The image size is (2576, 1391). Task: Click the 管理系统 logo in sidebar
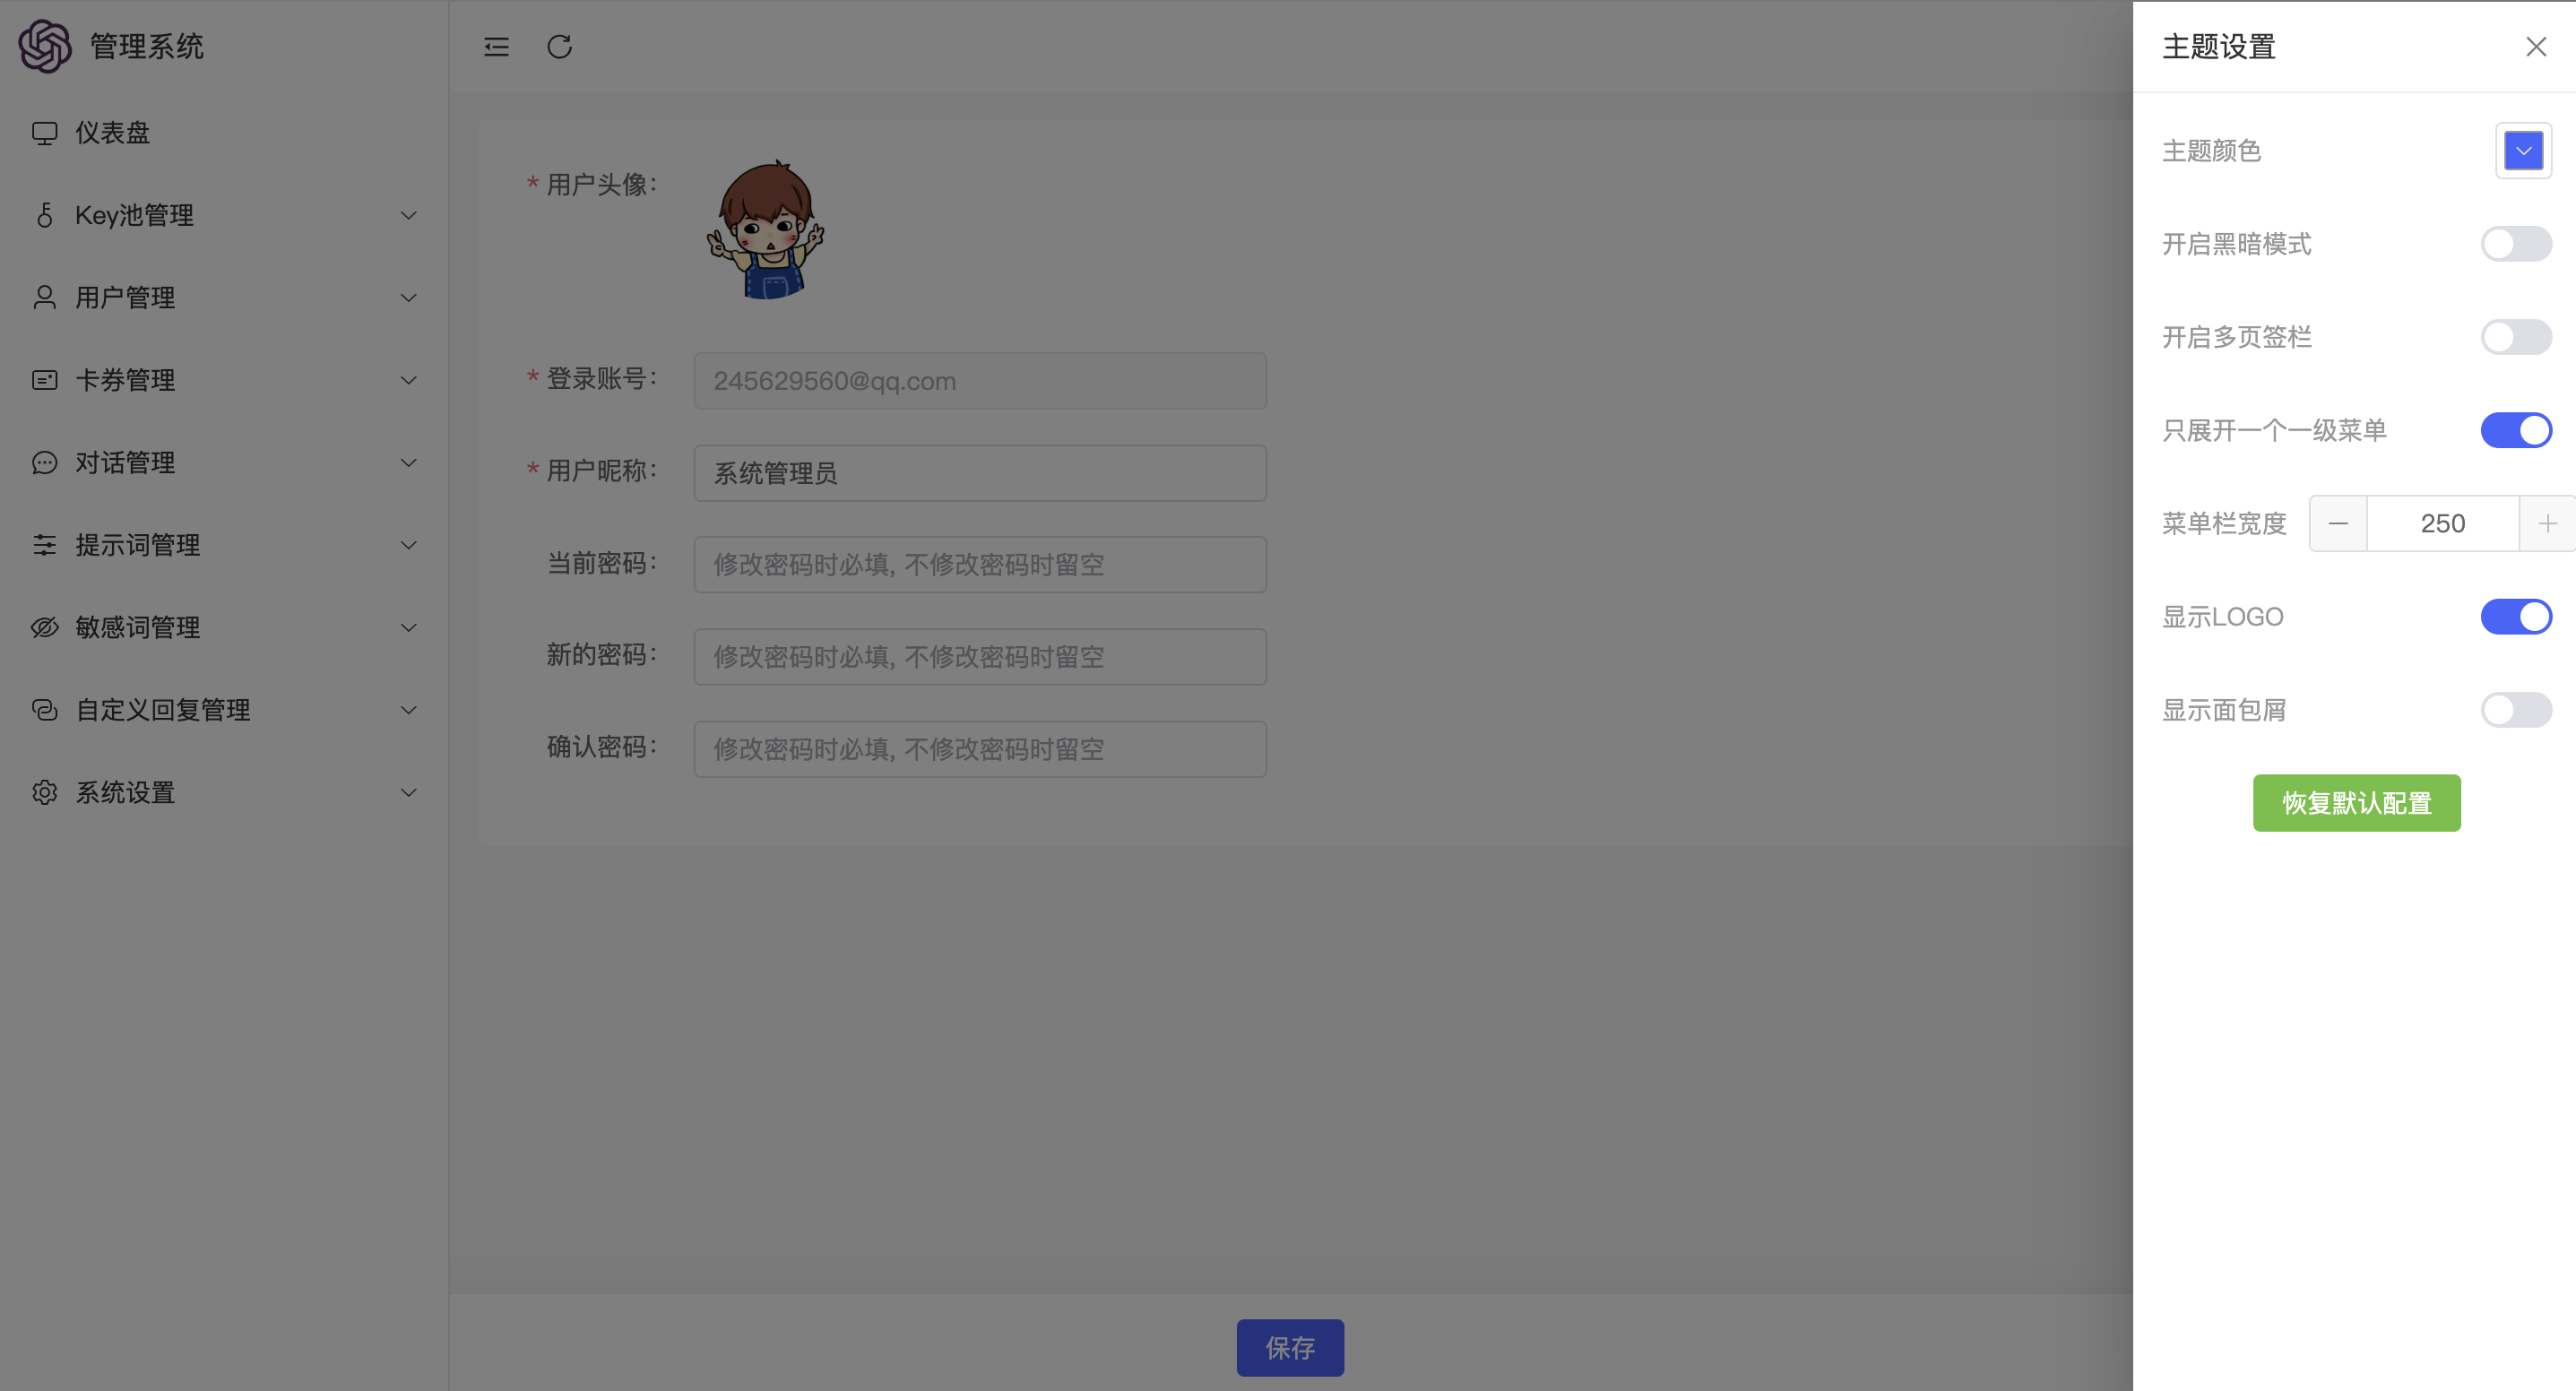(112, 46)
